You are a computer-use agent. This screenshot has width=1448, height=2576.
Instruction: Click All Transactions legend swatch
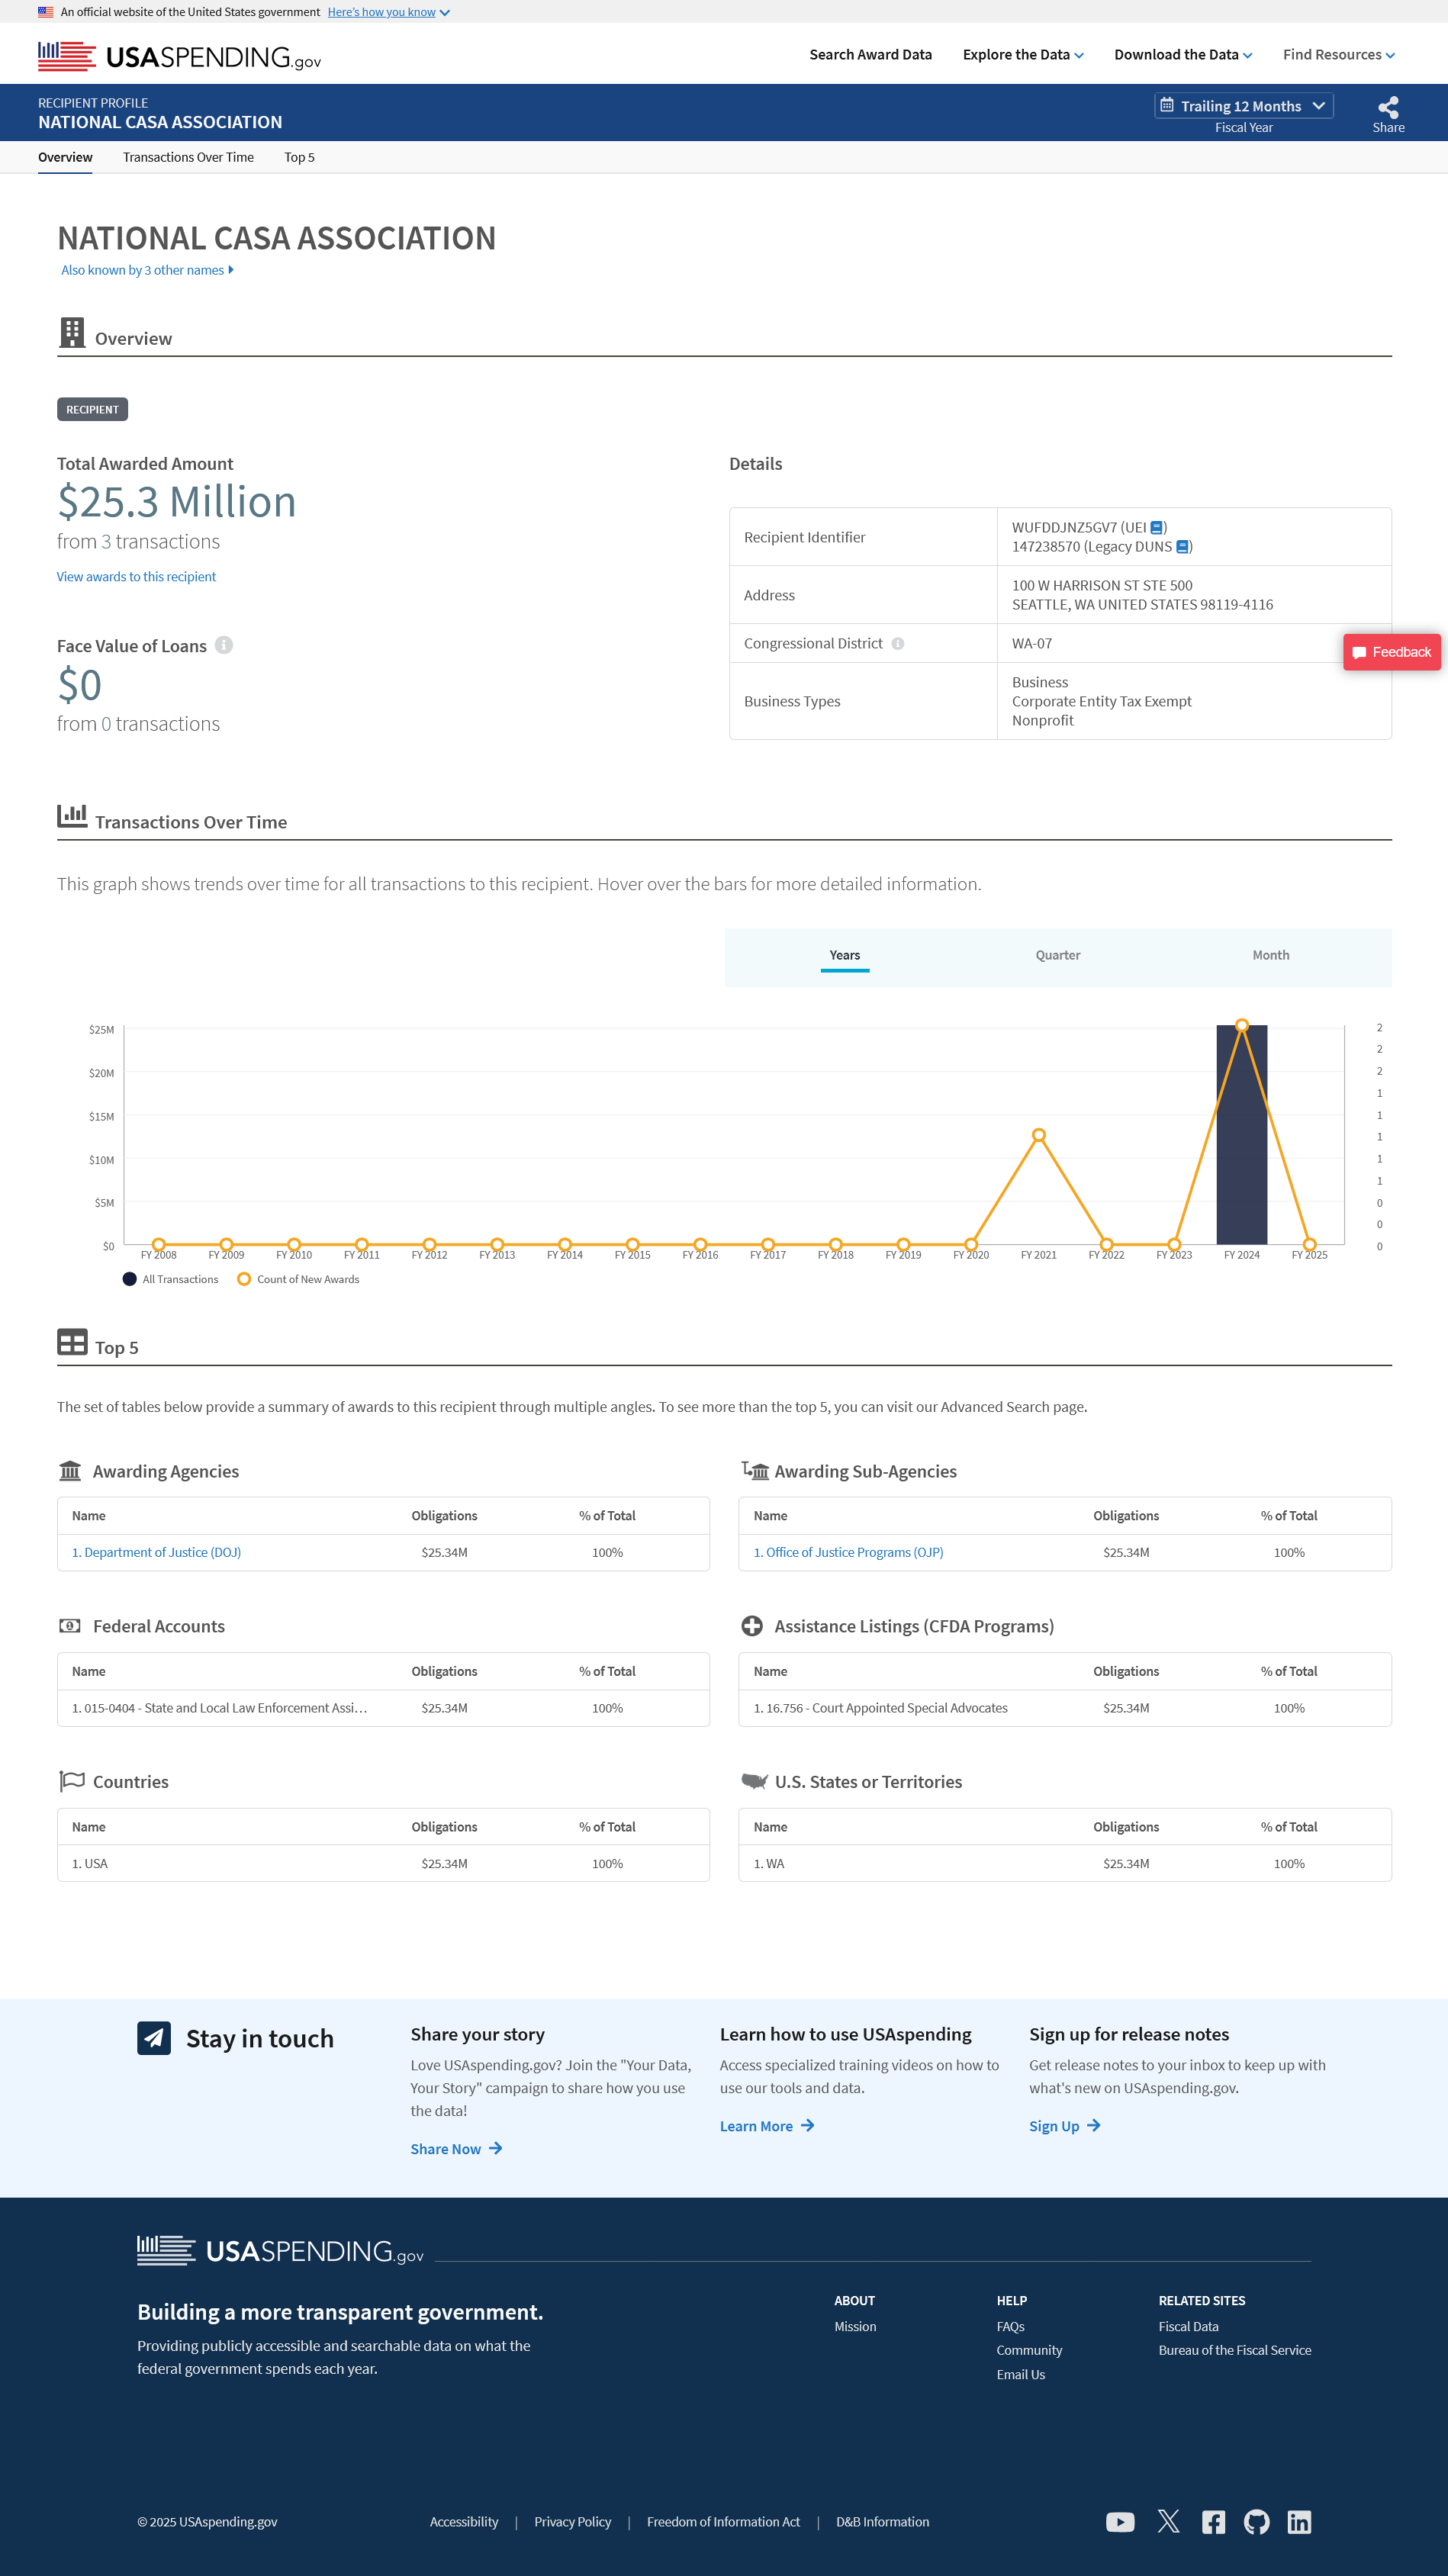pos(129,1279)
